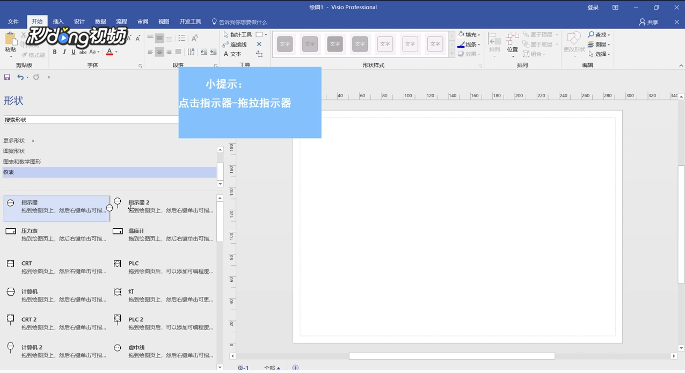Click the 登录 sign-in link
Image resolution: width=685 pixels, height=373 pixels.
click(x=593, y=7)
